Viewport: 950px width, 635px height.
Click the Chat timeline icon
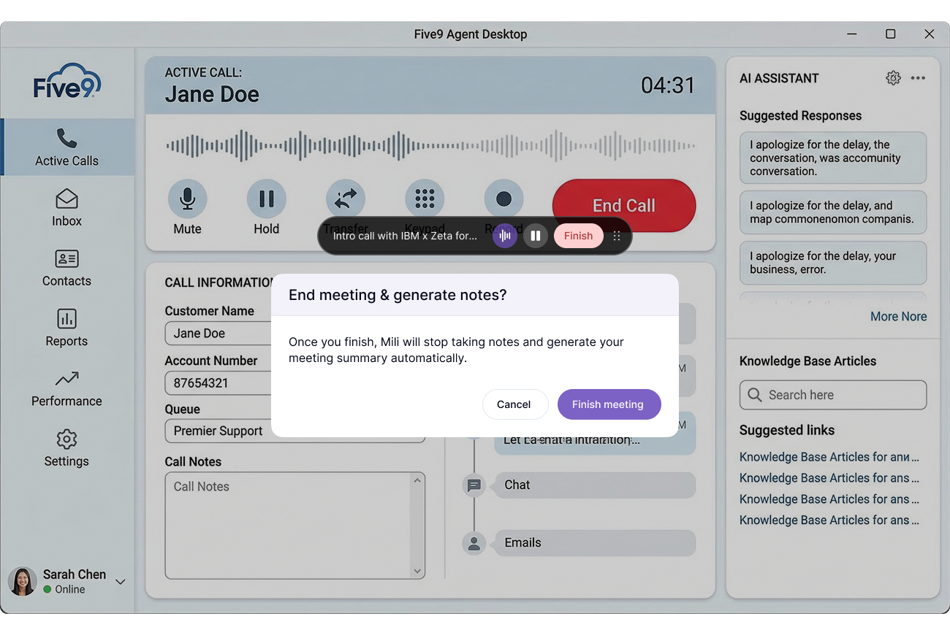click(x=474, y=485)
